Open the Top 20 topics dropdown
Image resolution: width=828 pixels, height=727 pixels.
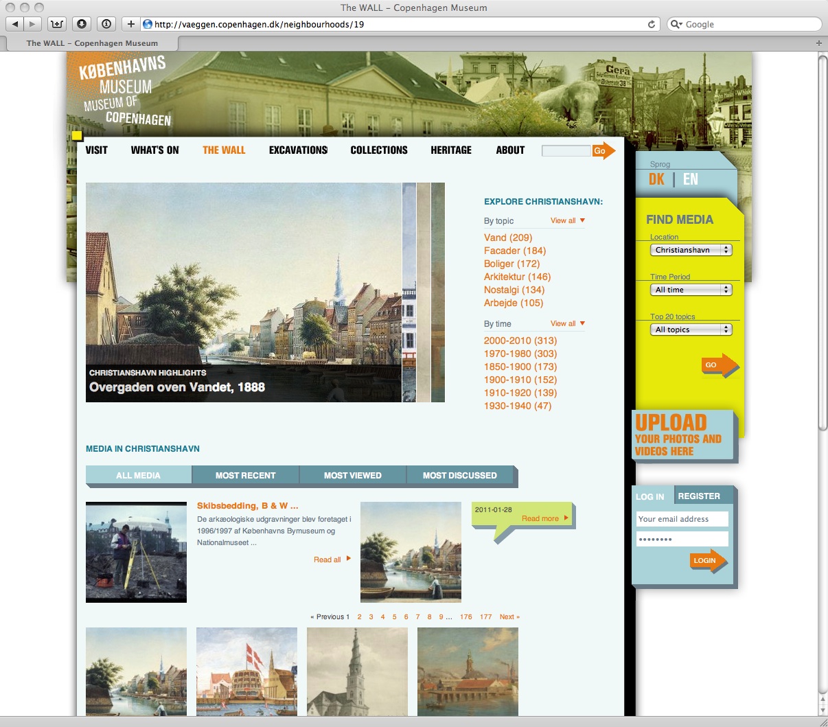[691, 330]
